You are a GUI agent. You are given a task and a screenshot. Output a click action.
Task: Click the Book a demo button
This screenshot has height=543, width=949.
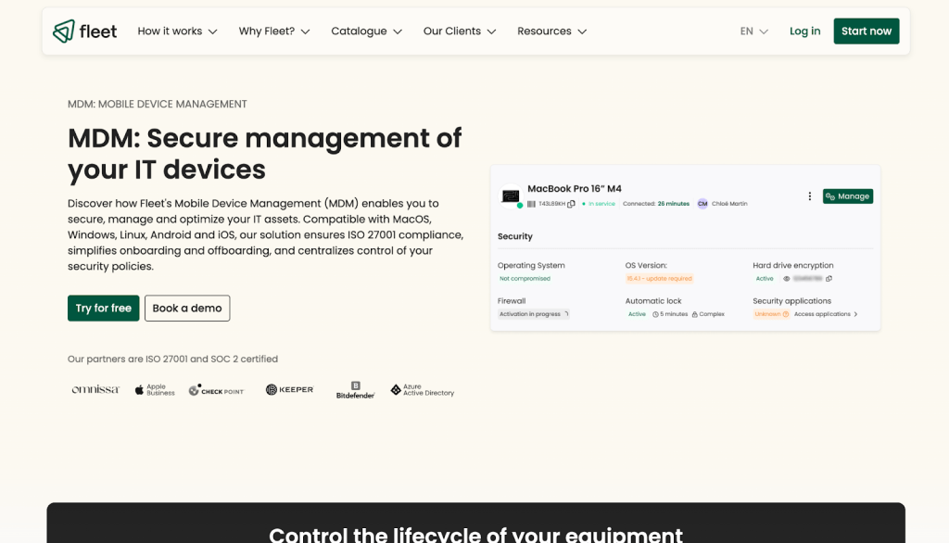[x=187, y=309]
